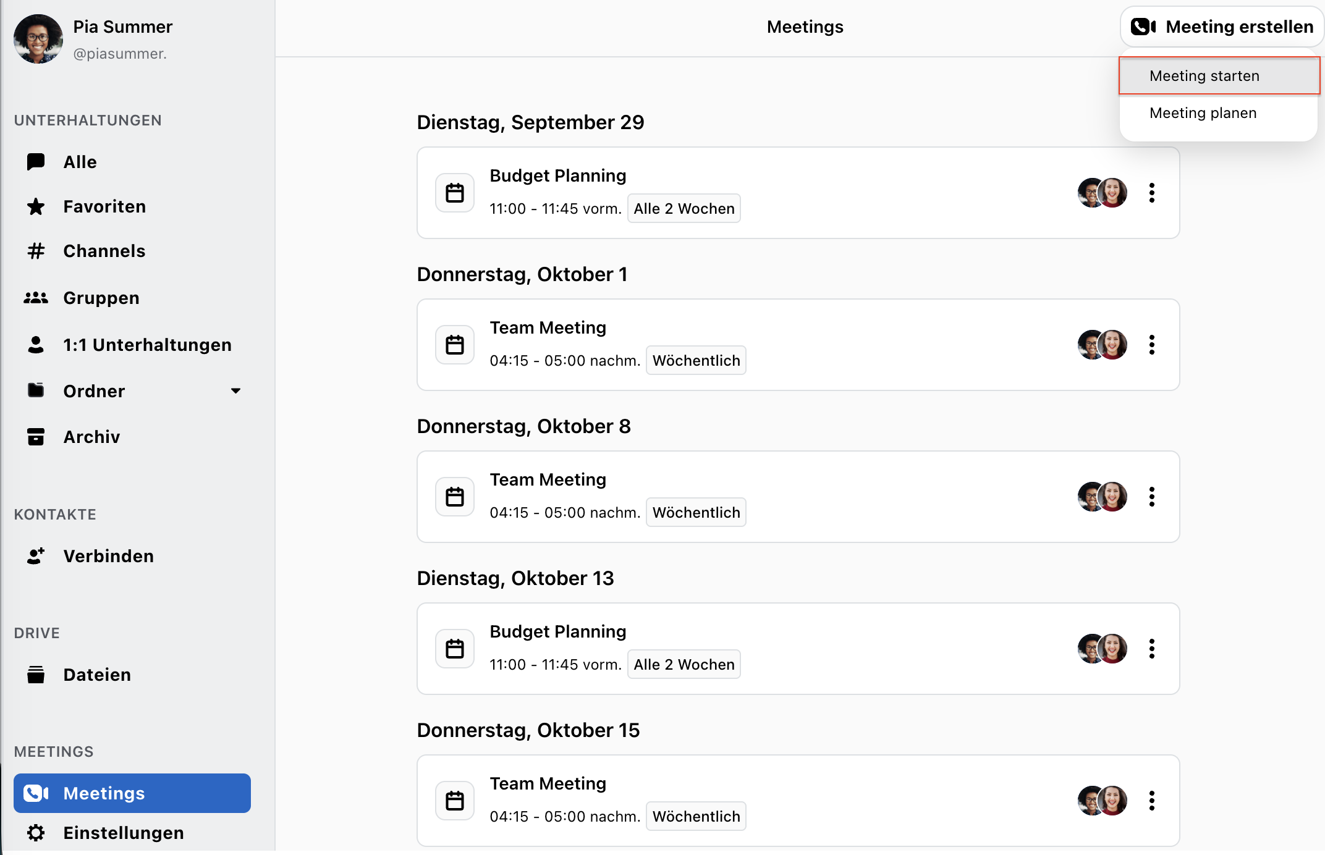The width and height of the screenshot is (1325, 855).
Task: Click participant avatars on Oktober 8 meeting
Action: (1103, 497)
